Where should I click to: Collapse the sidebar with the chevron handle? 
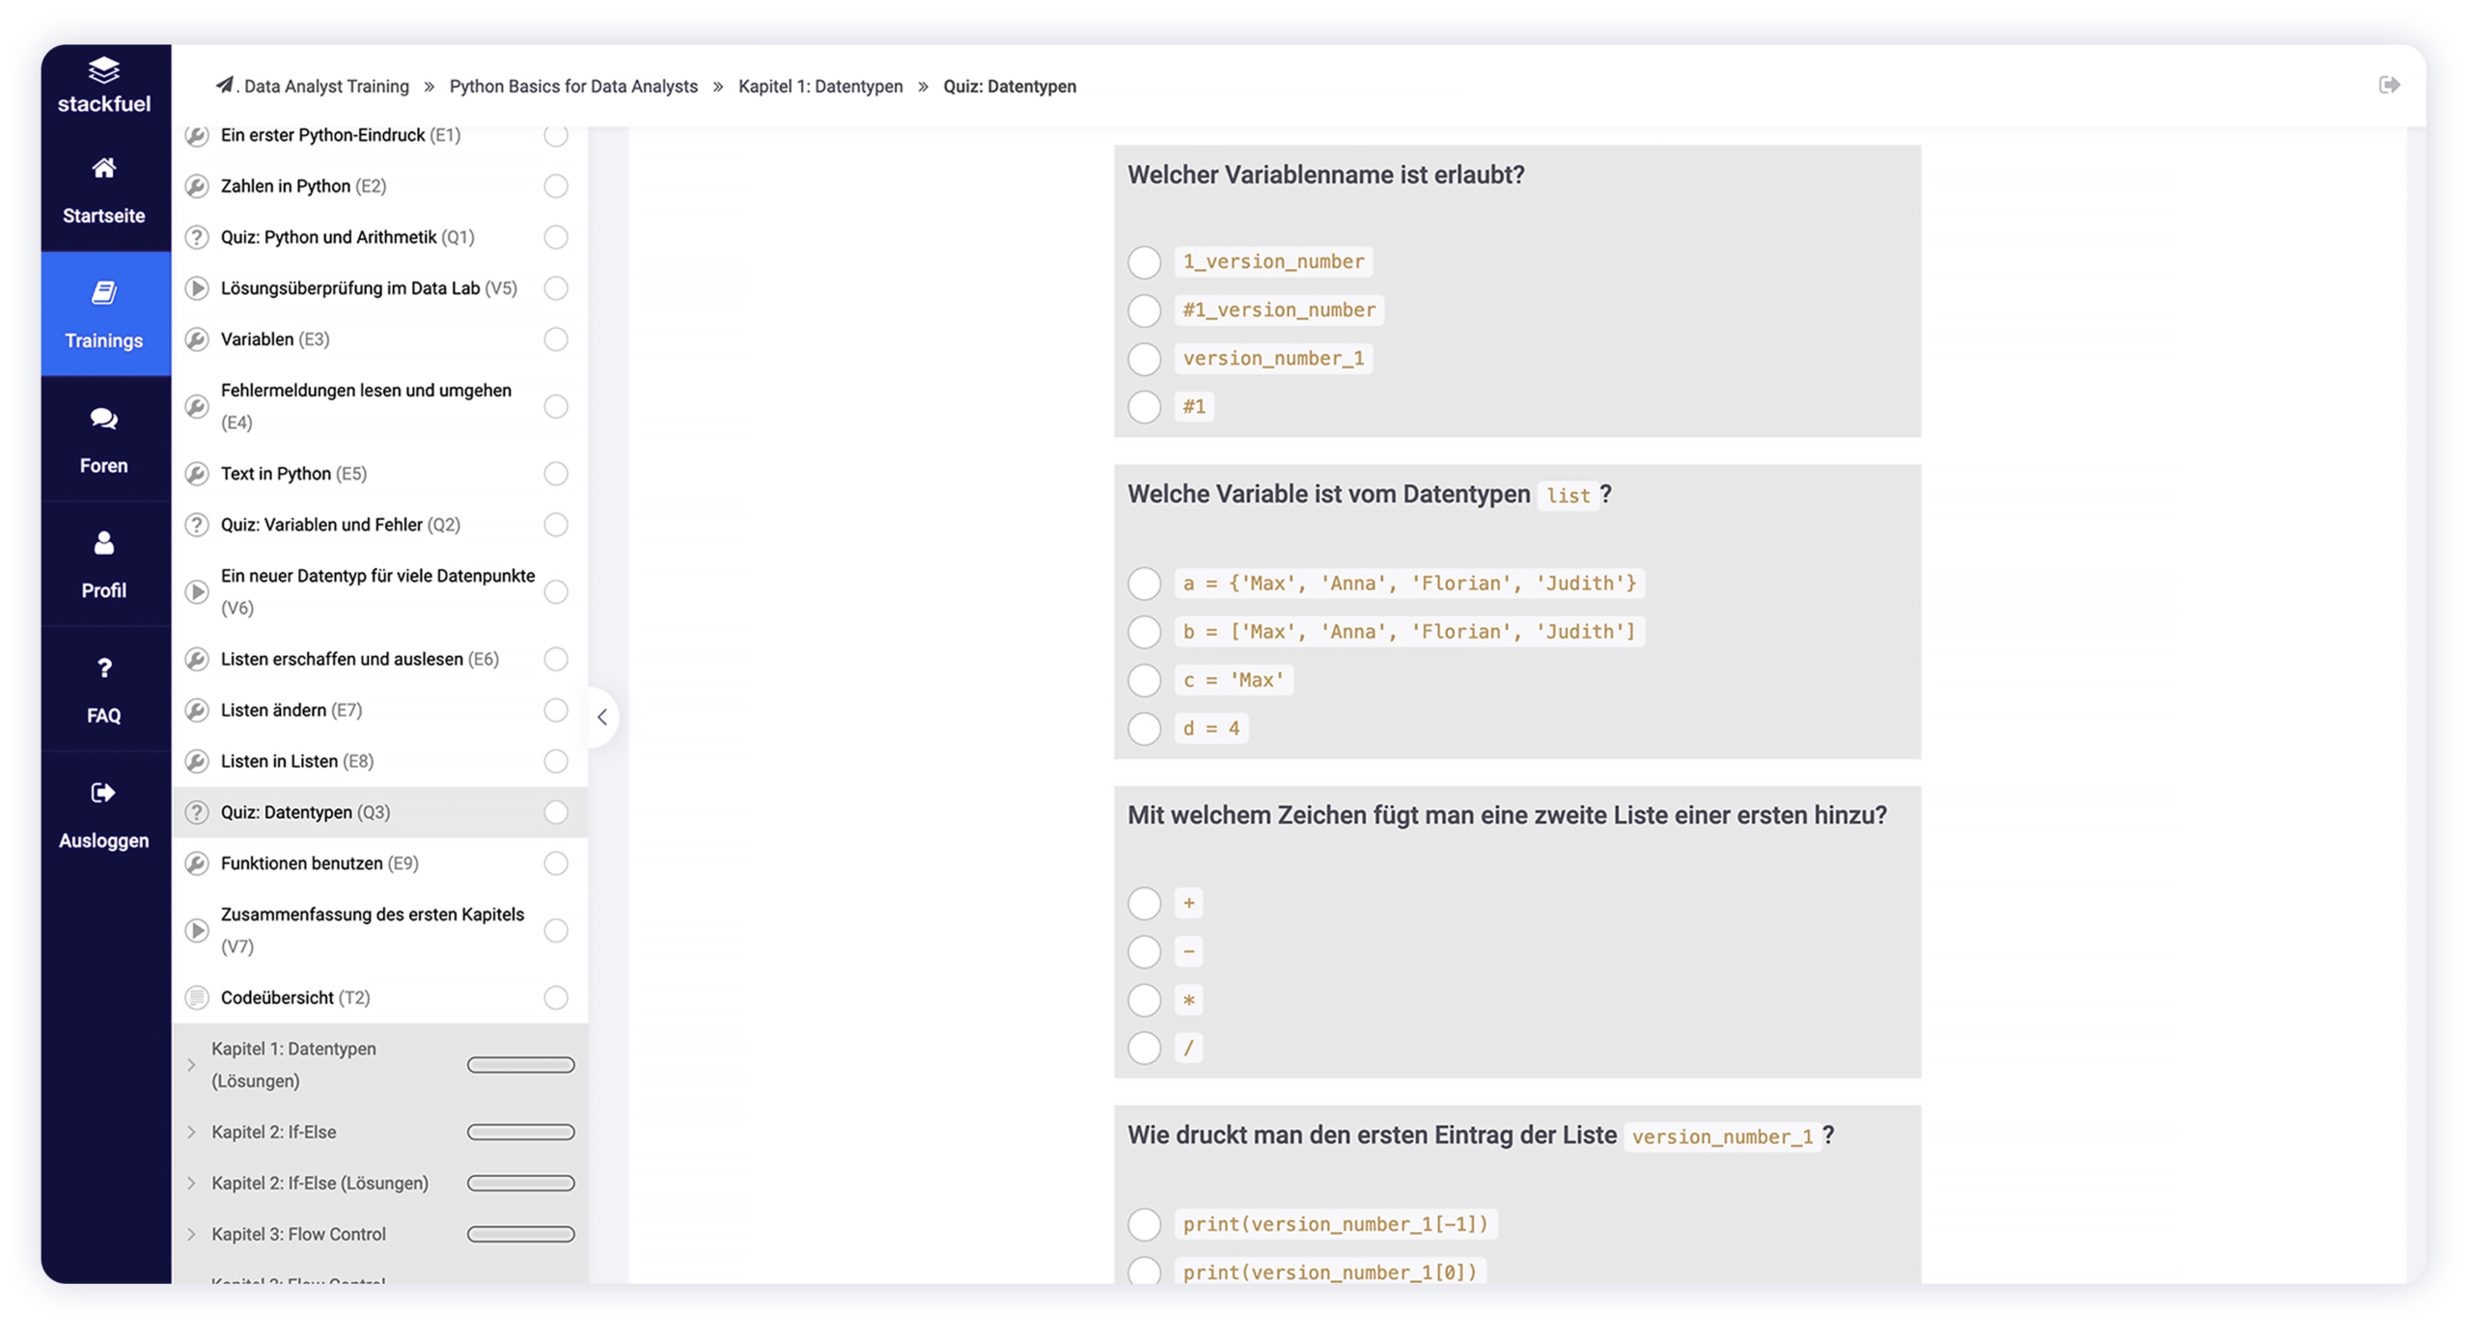coord(602,717)
